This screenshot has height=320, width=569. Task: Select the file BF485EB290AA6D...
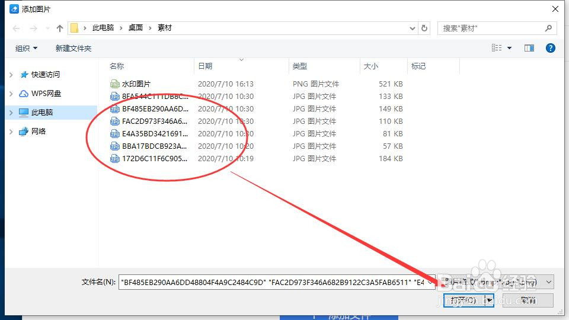pos(155,109)
